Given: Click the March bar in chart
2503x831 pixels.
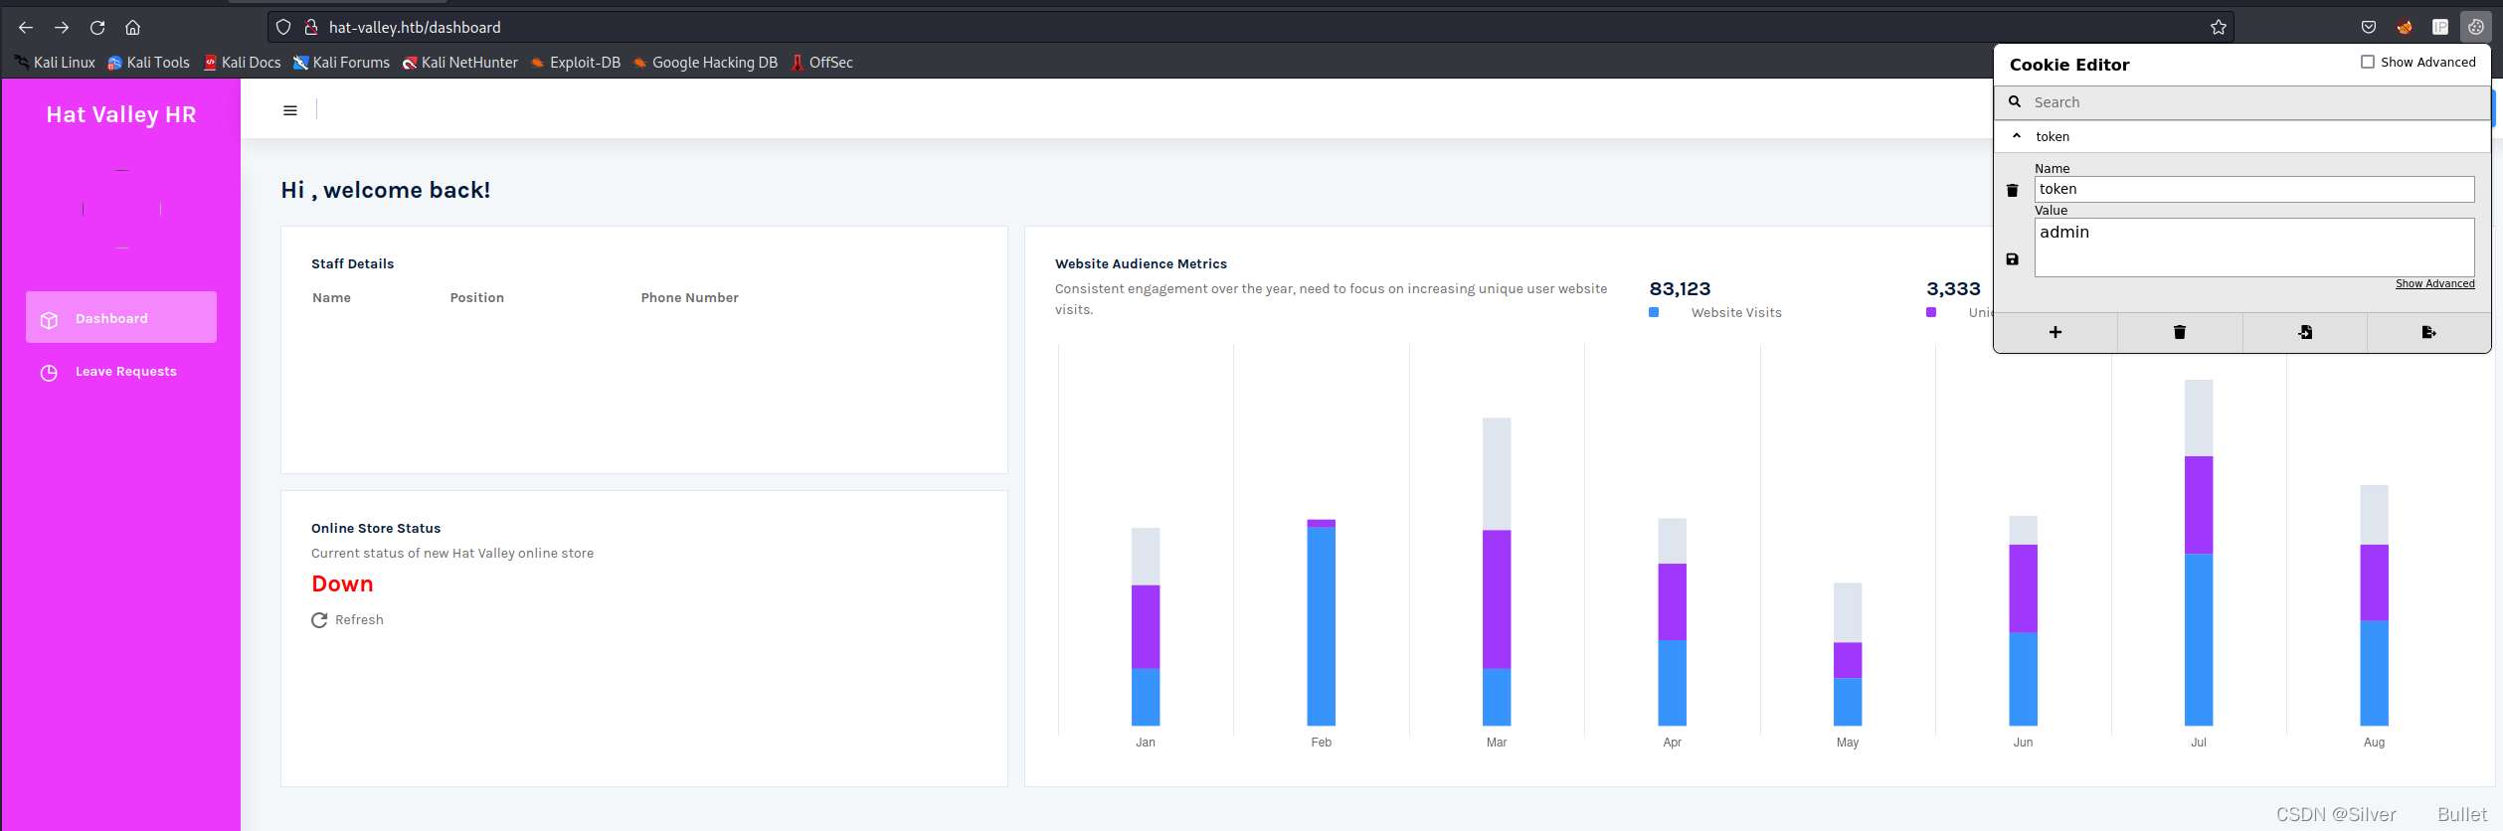Looking at the screenshot, I should [x=1497, y=572].
